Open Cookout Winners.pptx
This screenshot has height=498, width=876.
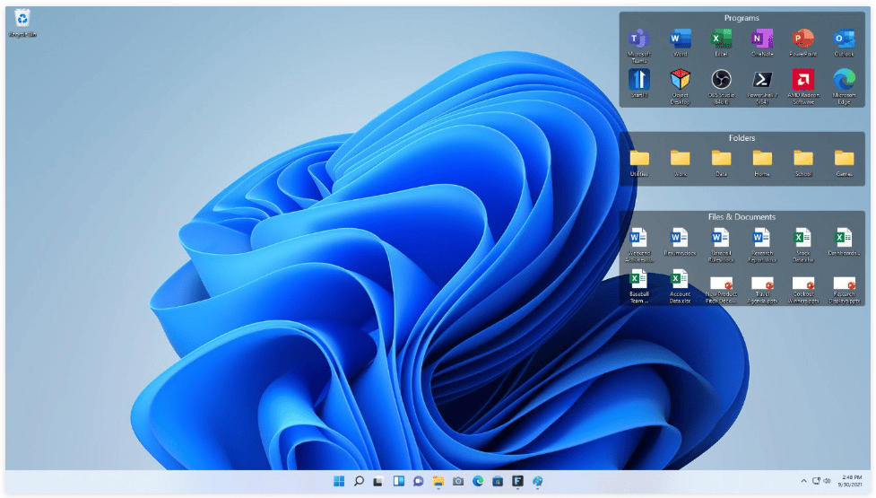pos(802,290)
